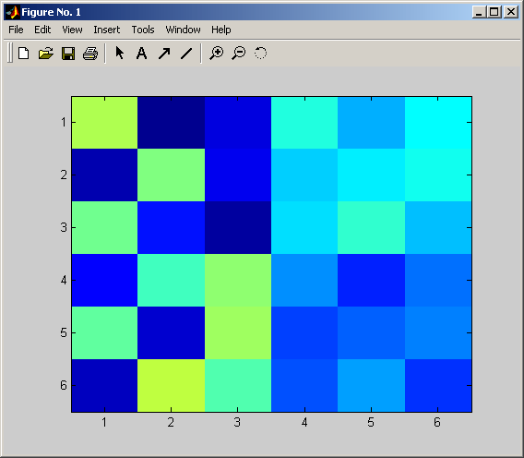524x458 pixels.
Task: Open the Window menu
Action: (184, 30)
